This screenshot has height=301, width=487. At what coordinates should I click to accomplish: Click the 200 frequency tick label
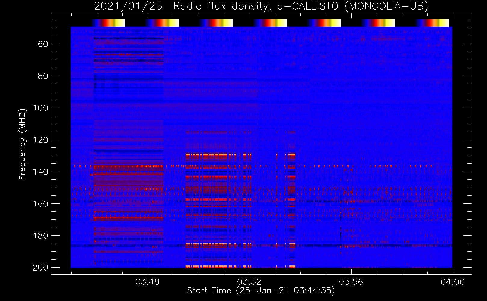pyautogui.click(x=40, y=268)
